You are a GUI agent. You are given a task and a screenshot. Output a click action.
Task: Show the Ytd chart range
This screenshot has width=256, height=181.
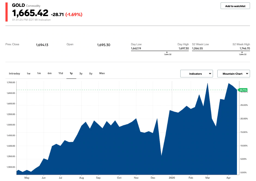point(61,73)
